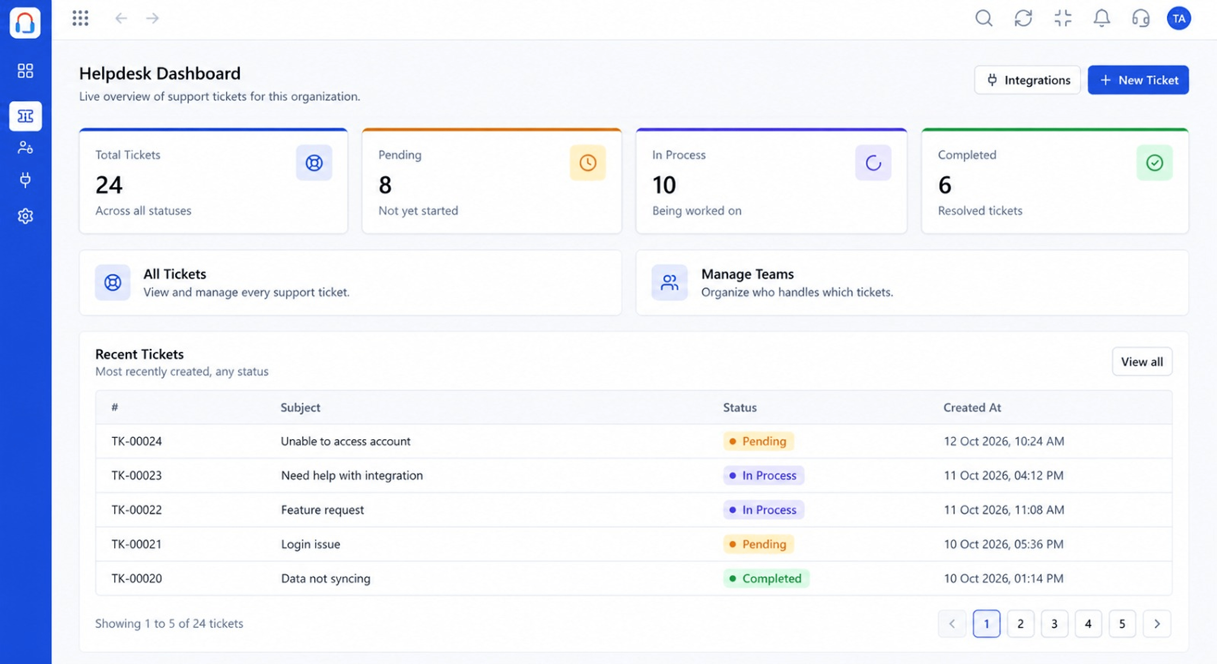Screen dimensions: 1217x664
Task: Open ticket TK-00024
Action: [x=137, y=441]
